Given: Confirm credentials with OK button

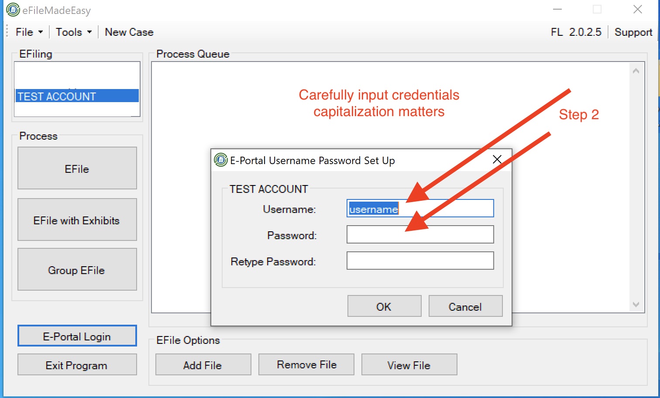Looking at the screenshot, I should click(385, 306).
